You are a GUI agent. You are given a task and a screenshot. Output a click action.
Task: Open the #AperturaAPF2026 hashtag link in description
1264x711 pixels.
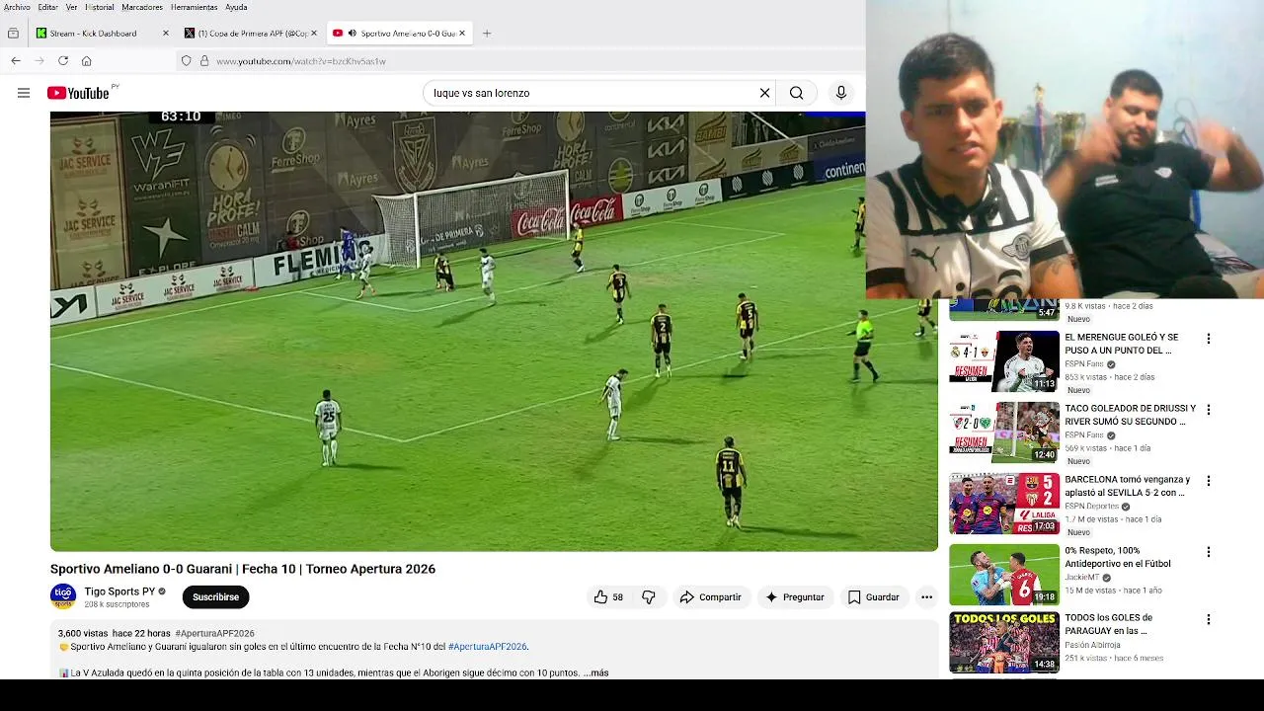[488, 647]
